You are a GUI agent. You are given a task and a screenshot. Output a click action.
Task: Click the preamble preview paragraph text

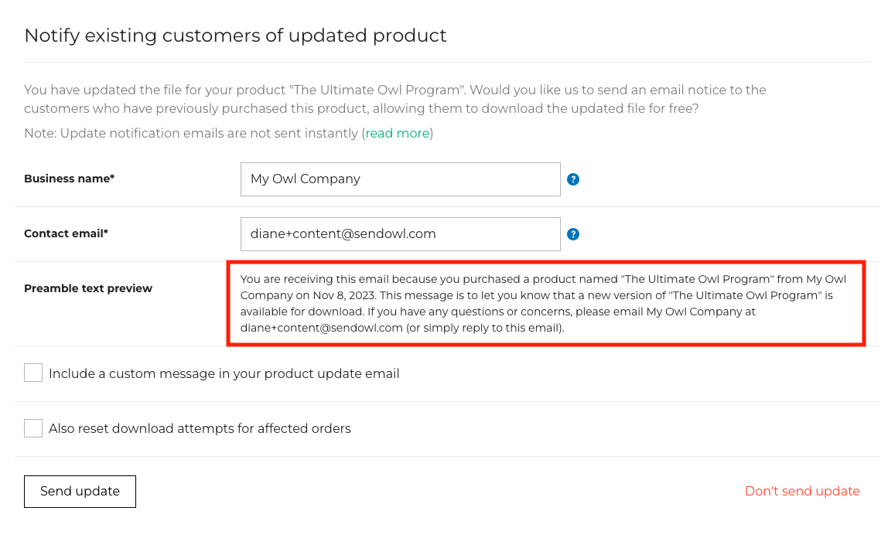tap(543, 304)
